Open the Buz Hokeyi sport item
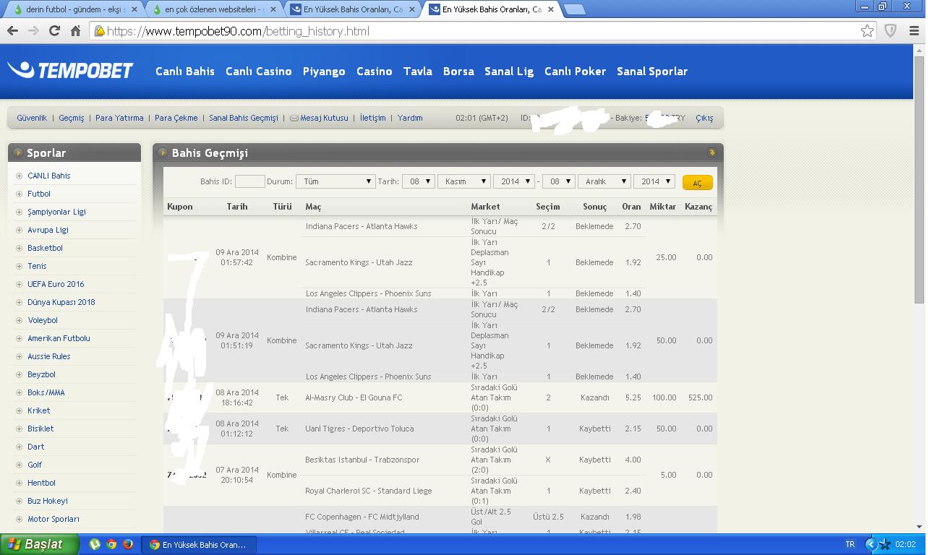932x555 pixels. (48, 501)
